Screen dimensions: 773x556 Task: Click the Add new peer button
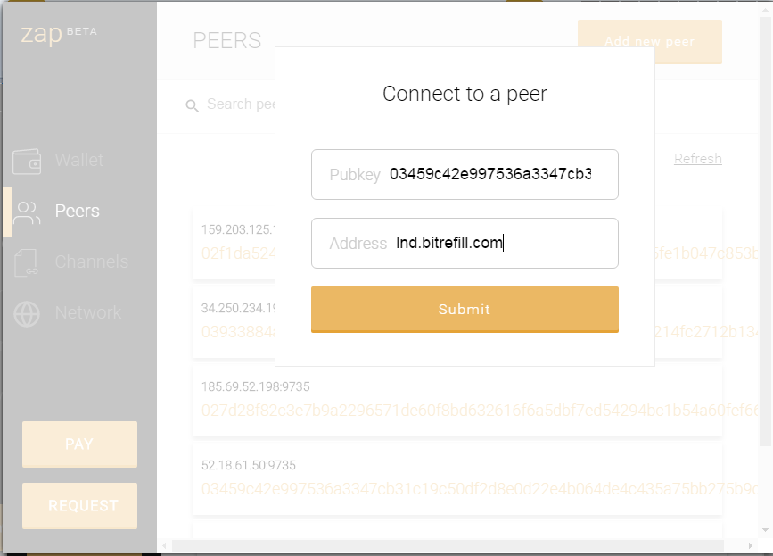(x=649, y=42)
